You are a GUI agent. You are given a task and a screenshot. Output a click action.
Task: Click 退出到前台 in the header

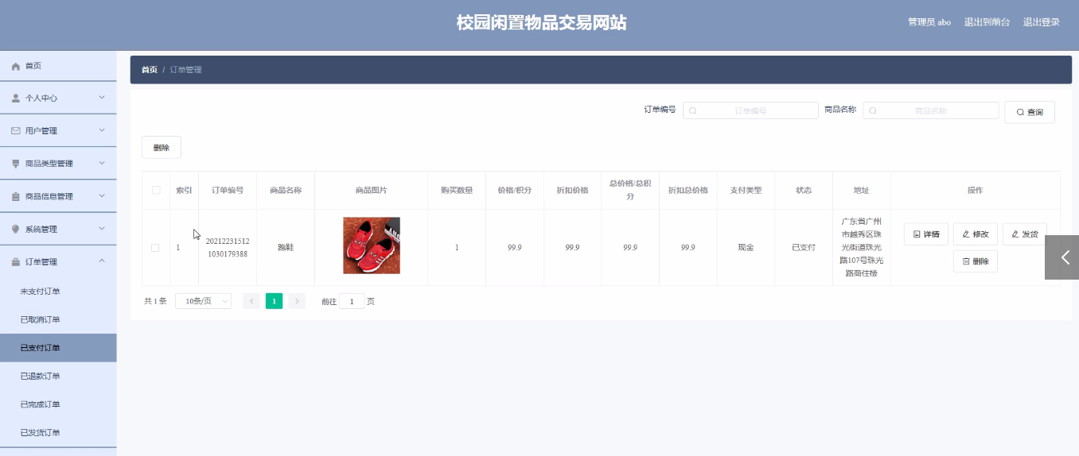pos(987,22)
